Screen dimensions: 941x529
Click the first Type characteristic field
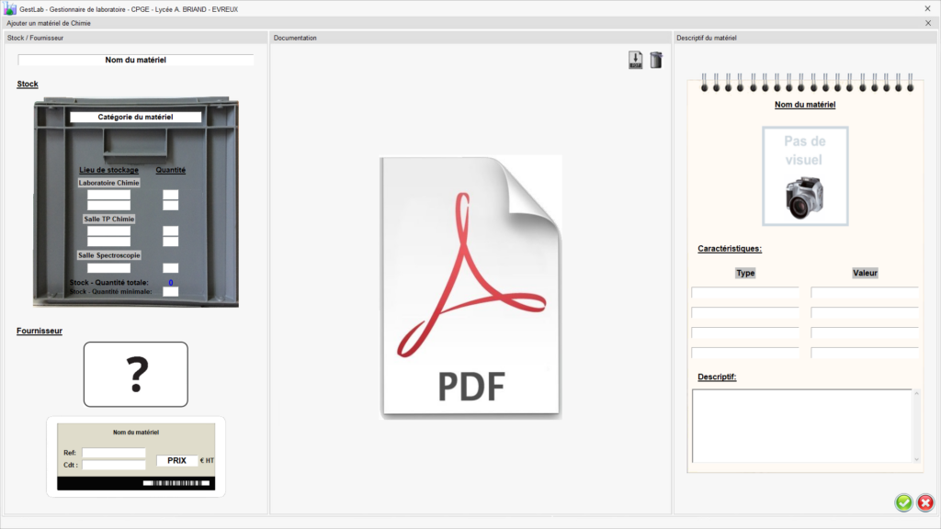coord(745,292)
